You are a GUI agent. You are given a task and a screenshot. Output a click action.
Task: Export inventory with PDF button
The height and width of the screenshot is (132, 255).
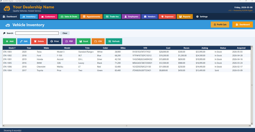(69, 41)
